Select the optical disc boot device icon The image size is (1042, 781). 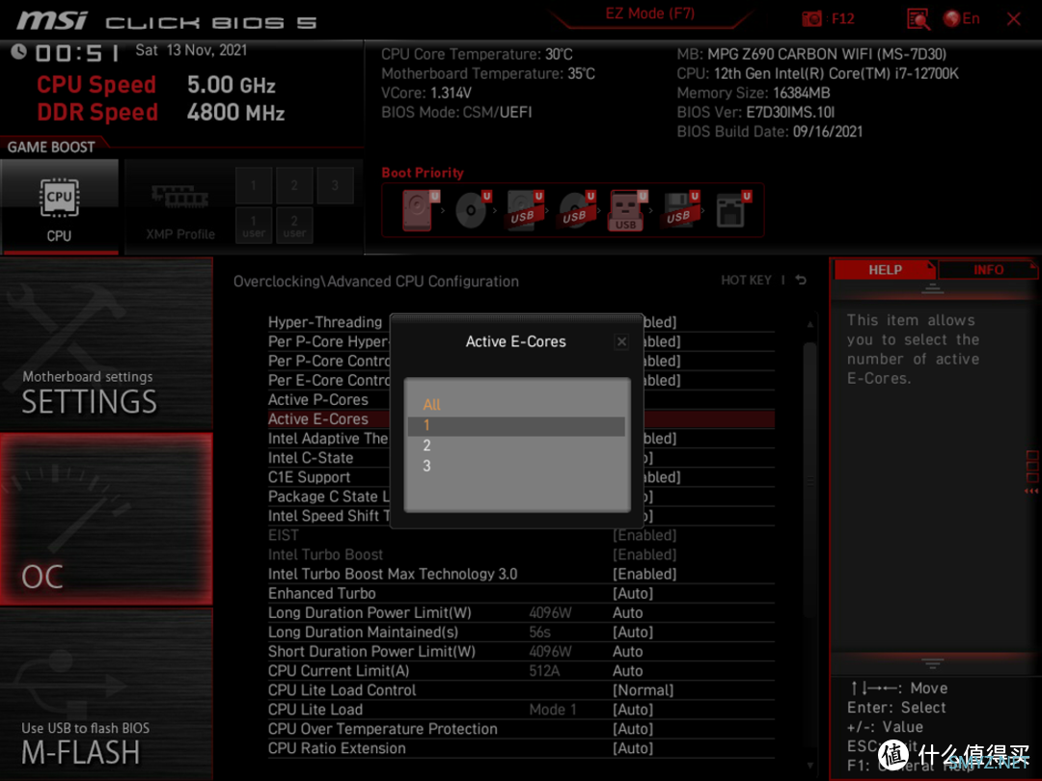coord(473,210)
